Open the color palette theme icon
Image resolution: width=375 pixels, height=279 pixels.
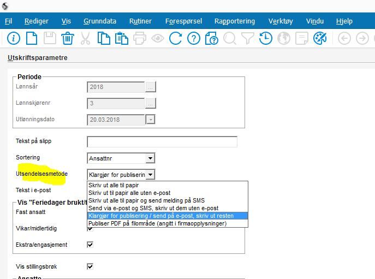click(x=320, y=38)
